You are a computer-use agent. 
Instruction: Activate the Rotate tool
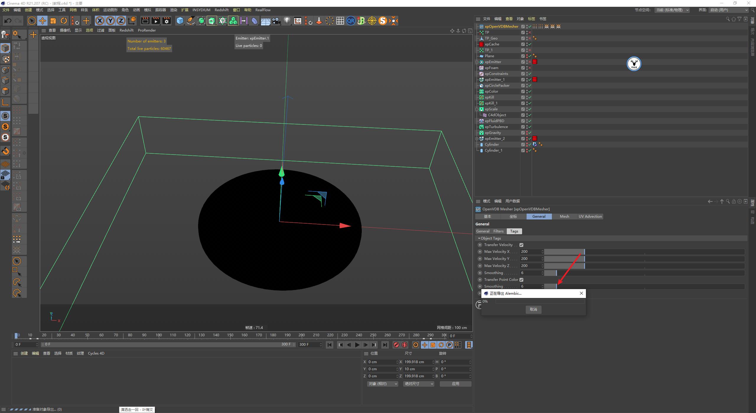click(x=64, y=21)
